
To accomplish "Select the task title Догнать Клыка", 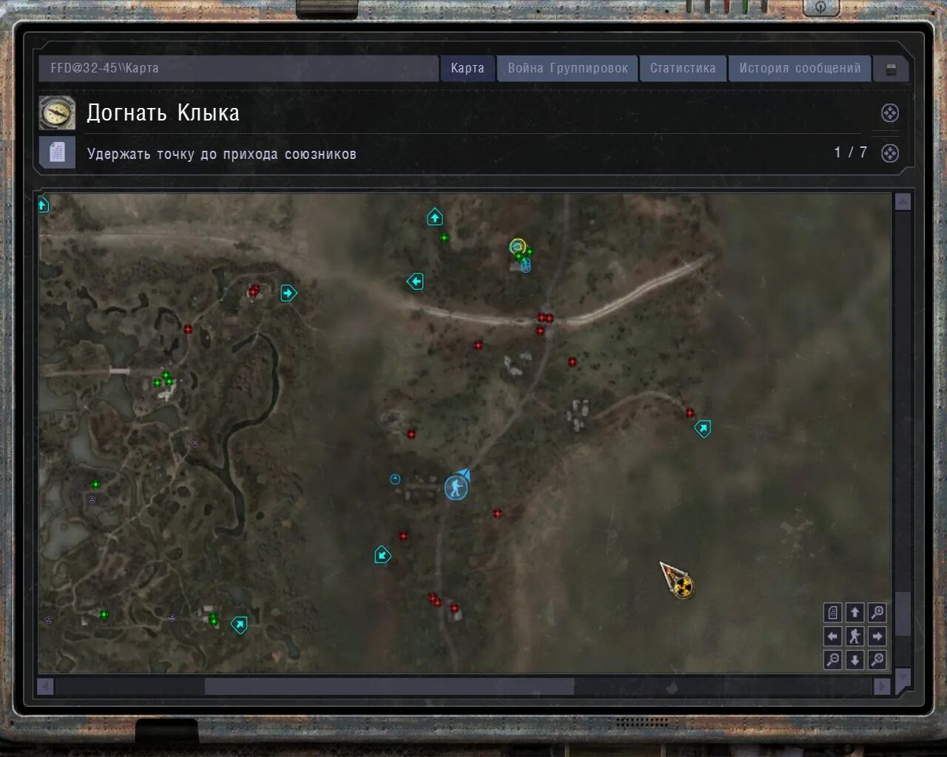I will point(163,113).
